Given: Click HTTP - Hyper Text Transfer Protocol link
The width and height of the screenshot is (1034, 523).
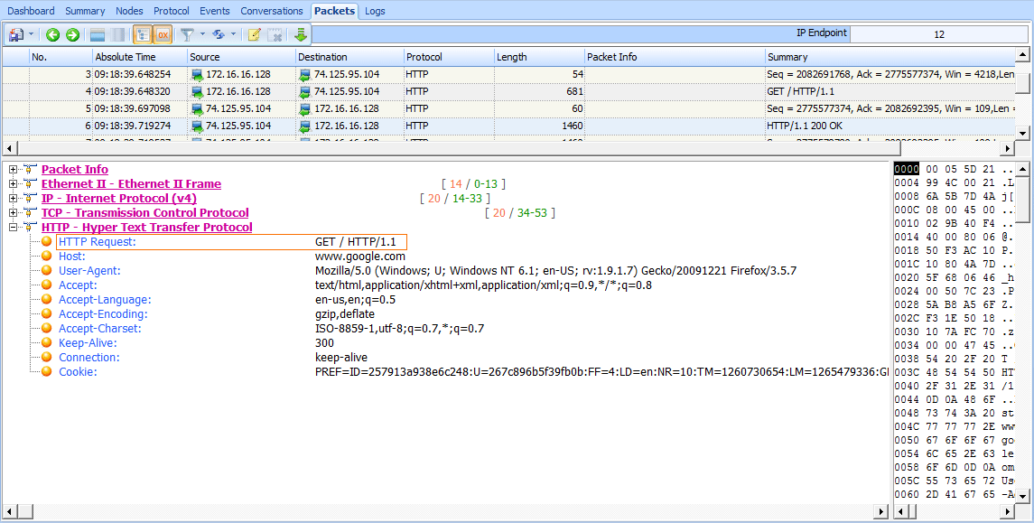Looking at the screenshot, I should coord(146,228).
